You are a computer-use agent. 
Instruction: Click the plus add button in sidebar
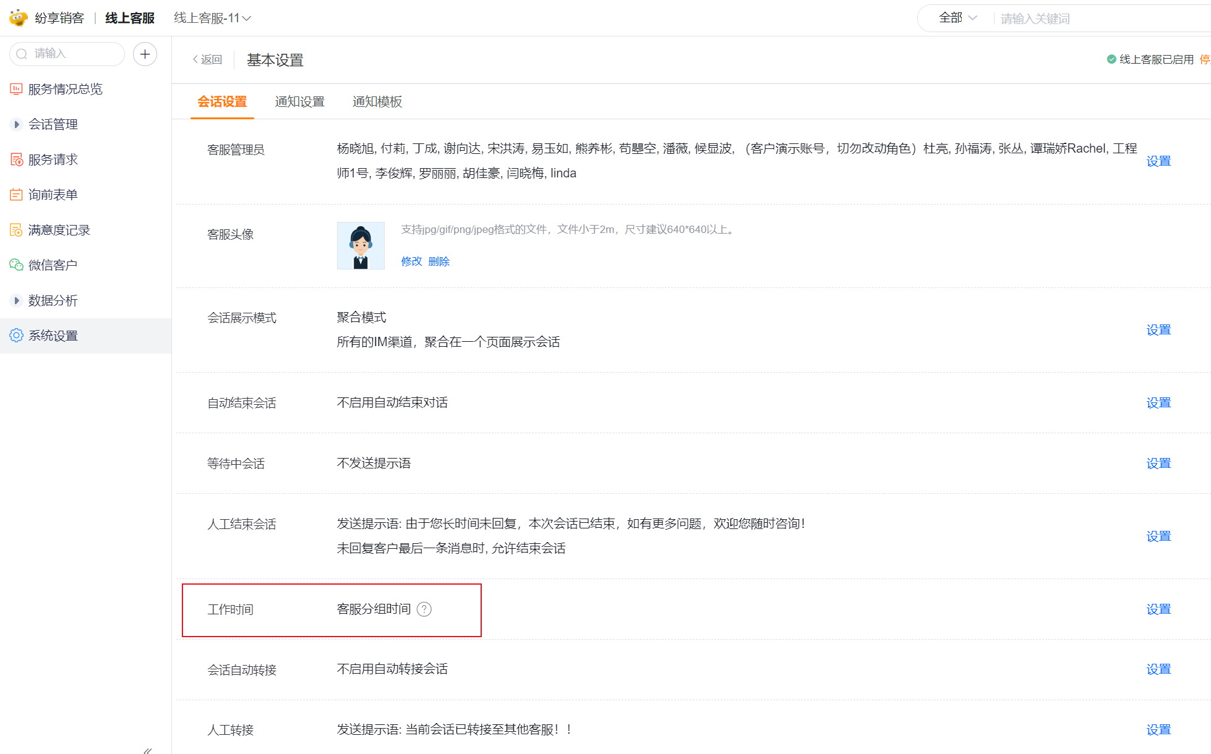(145, 54)
